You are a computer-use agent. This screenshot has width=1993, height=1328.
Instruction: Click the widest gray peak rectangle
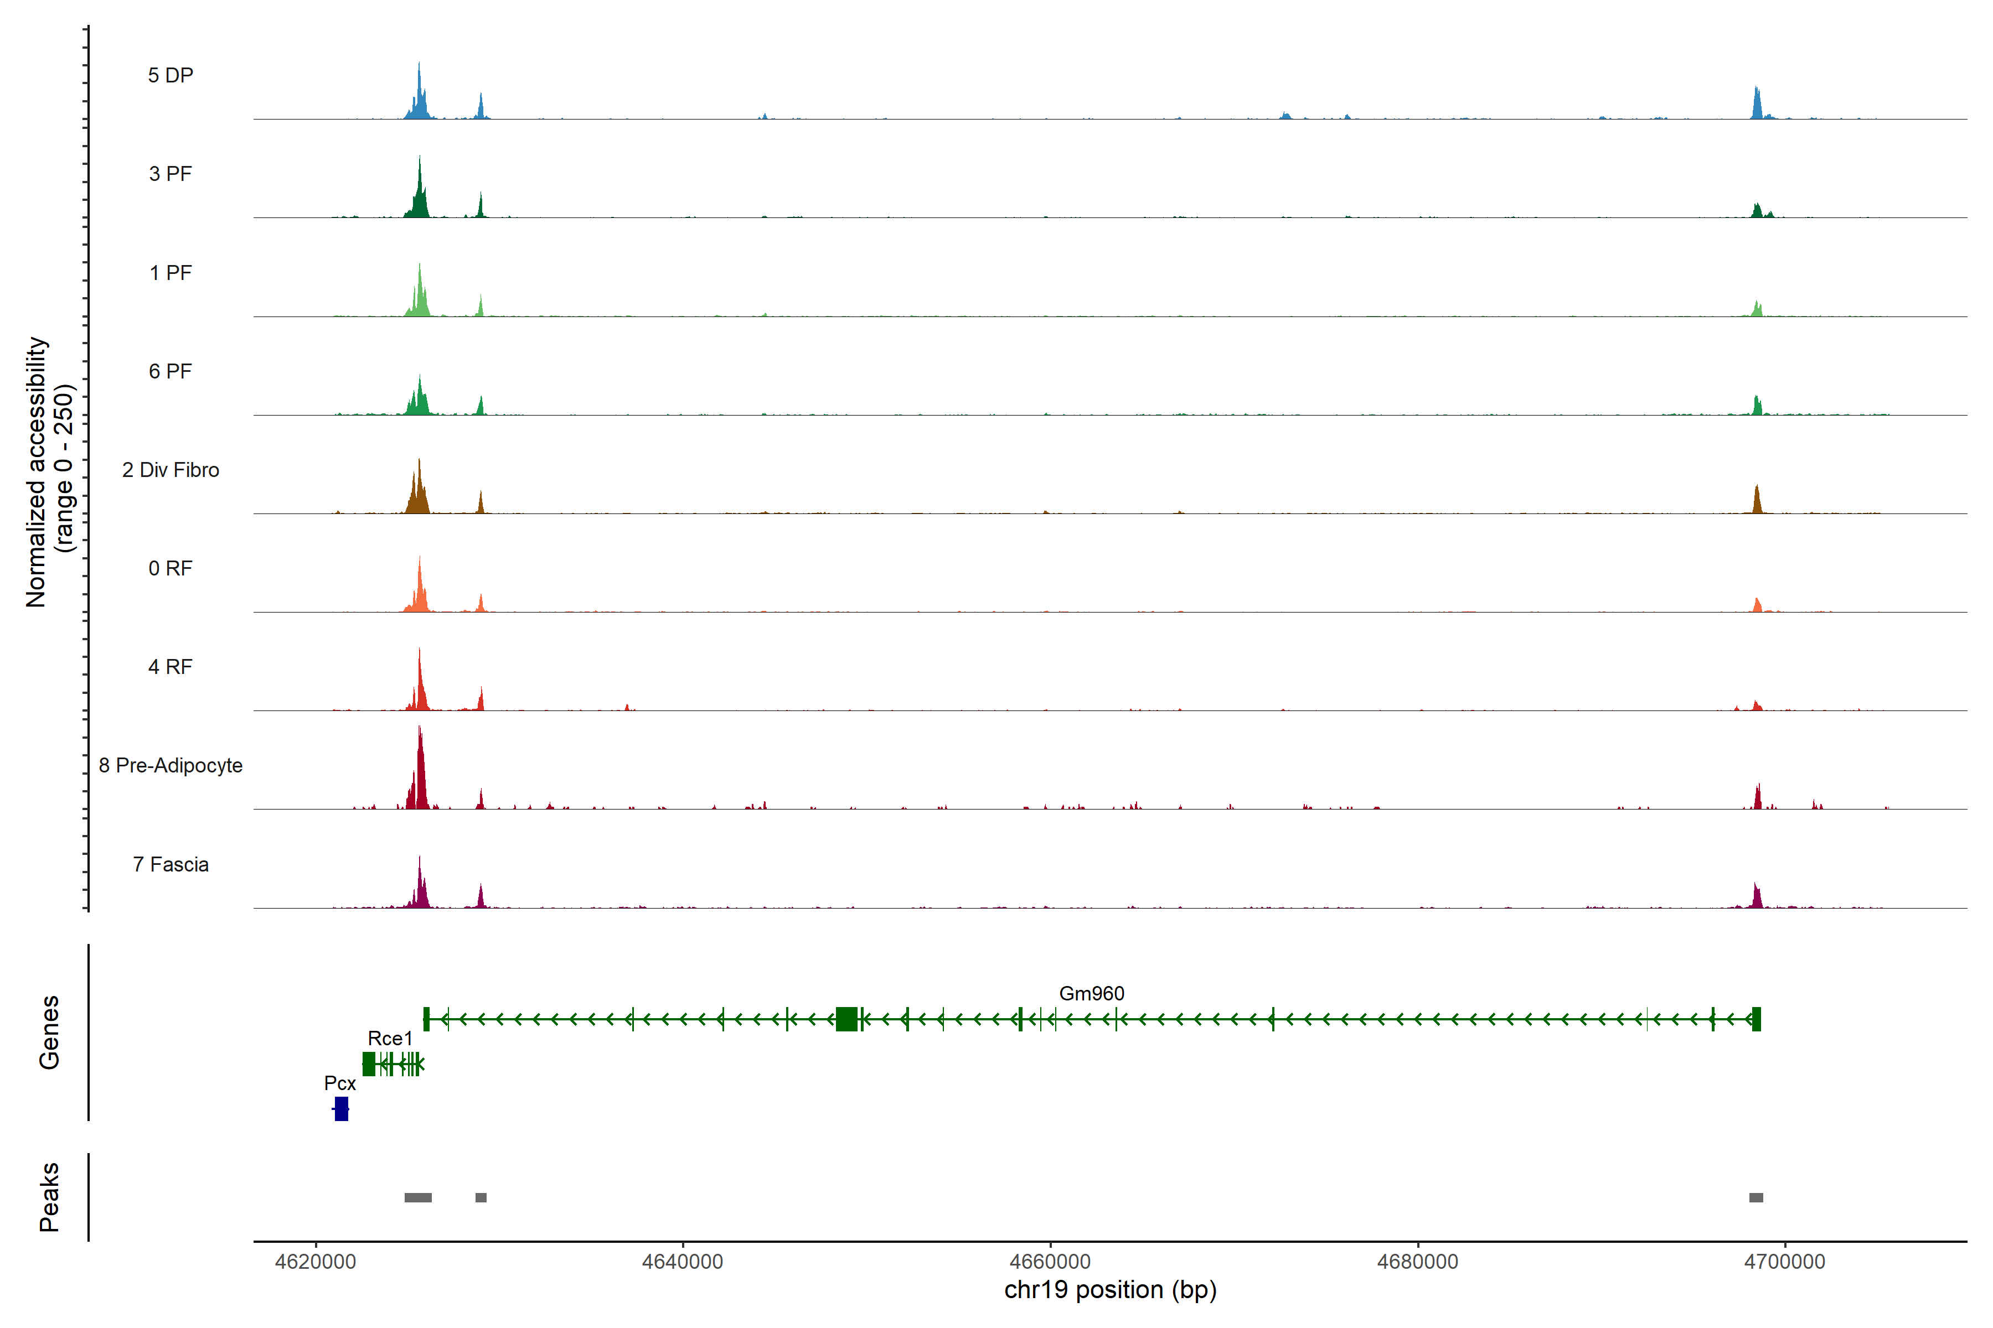click(418, 1197)
